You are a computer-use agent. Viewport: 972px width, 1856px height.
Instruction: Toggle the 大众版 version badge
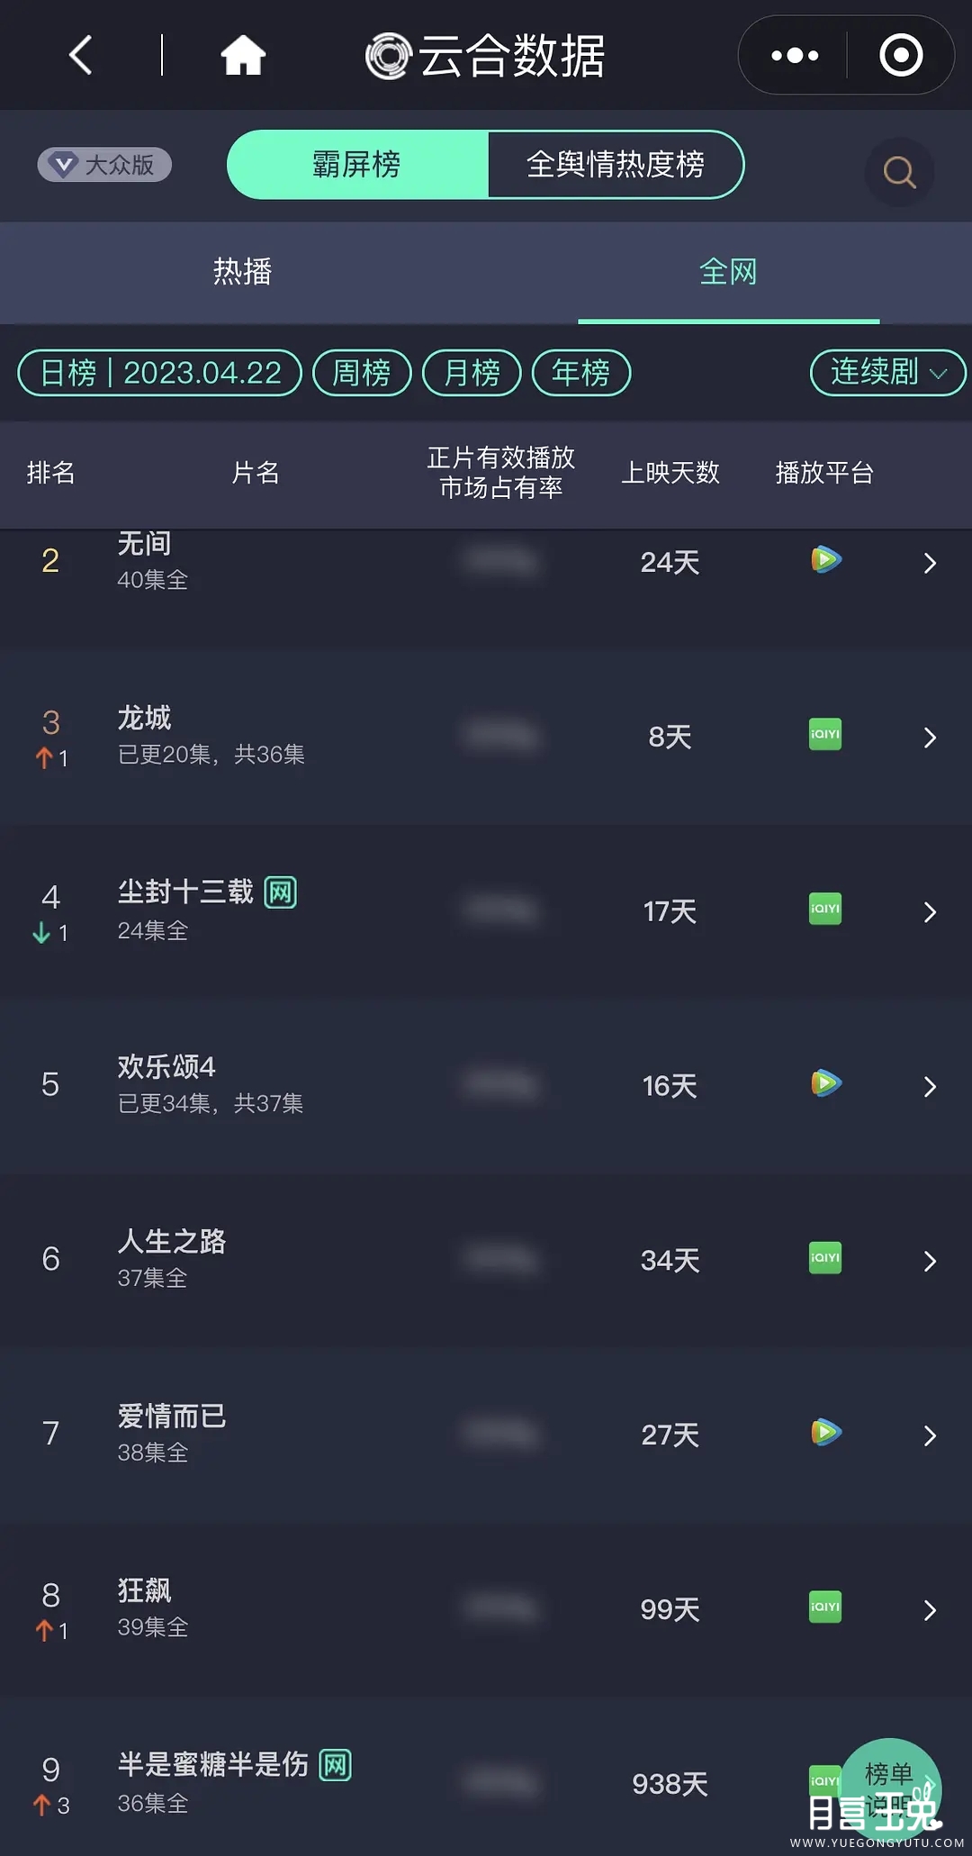point(104,165)
